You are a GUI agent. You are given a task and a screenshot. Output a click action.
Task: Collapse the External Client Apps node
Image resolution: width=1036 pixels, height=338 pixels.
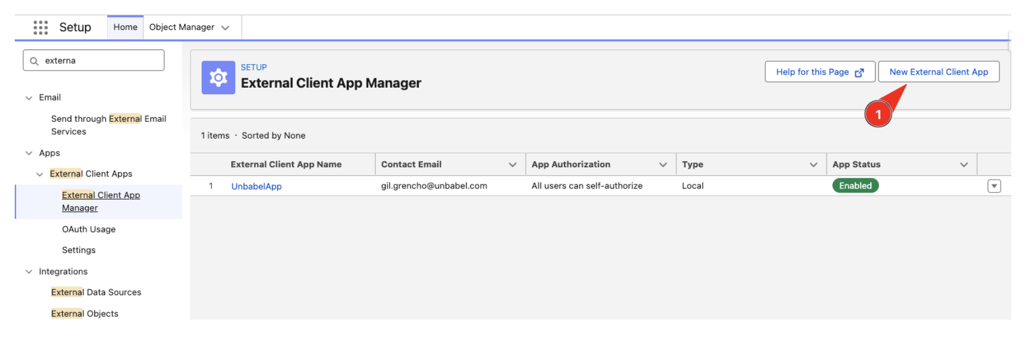40,174
